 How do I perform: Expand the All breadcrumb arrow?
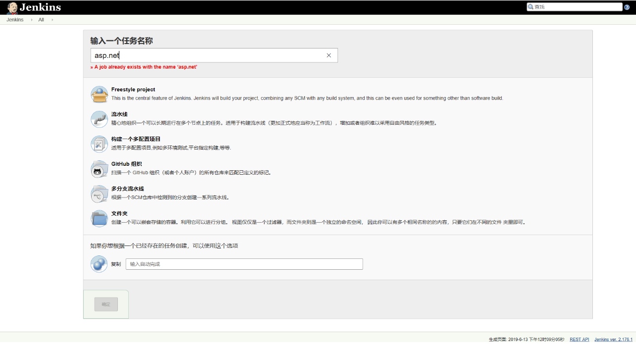click(x=52, y=20)
